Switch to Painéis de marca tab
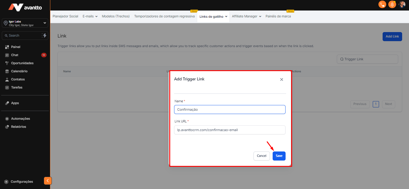Viewport: 409px width, 189px height. 278,16
